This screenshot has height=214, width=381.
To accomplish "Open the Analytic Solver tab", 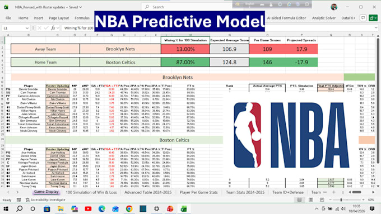I will tap(324, 18).
